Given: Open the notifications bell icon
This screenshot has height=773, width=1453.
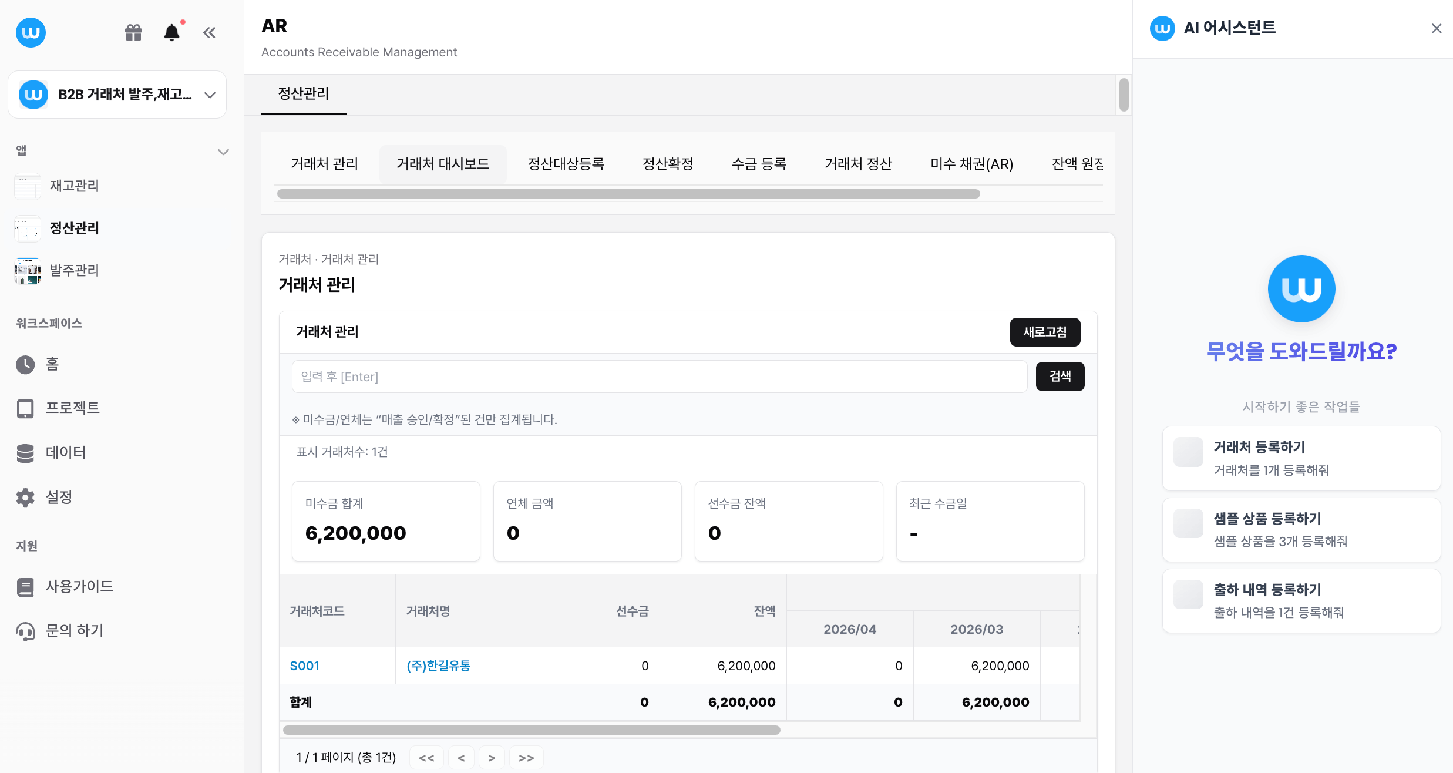Looking at the screenshot, I should (x=171, y=32).
